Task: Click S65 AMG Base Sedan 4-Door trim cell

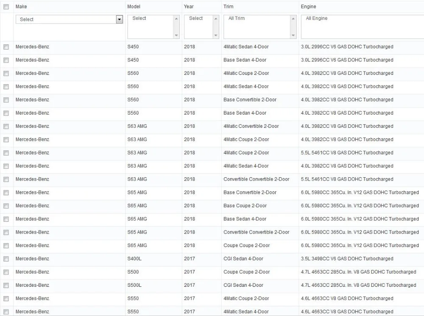Action: coord(245,219)
